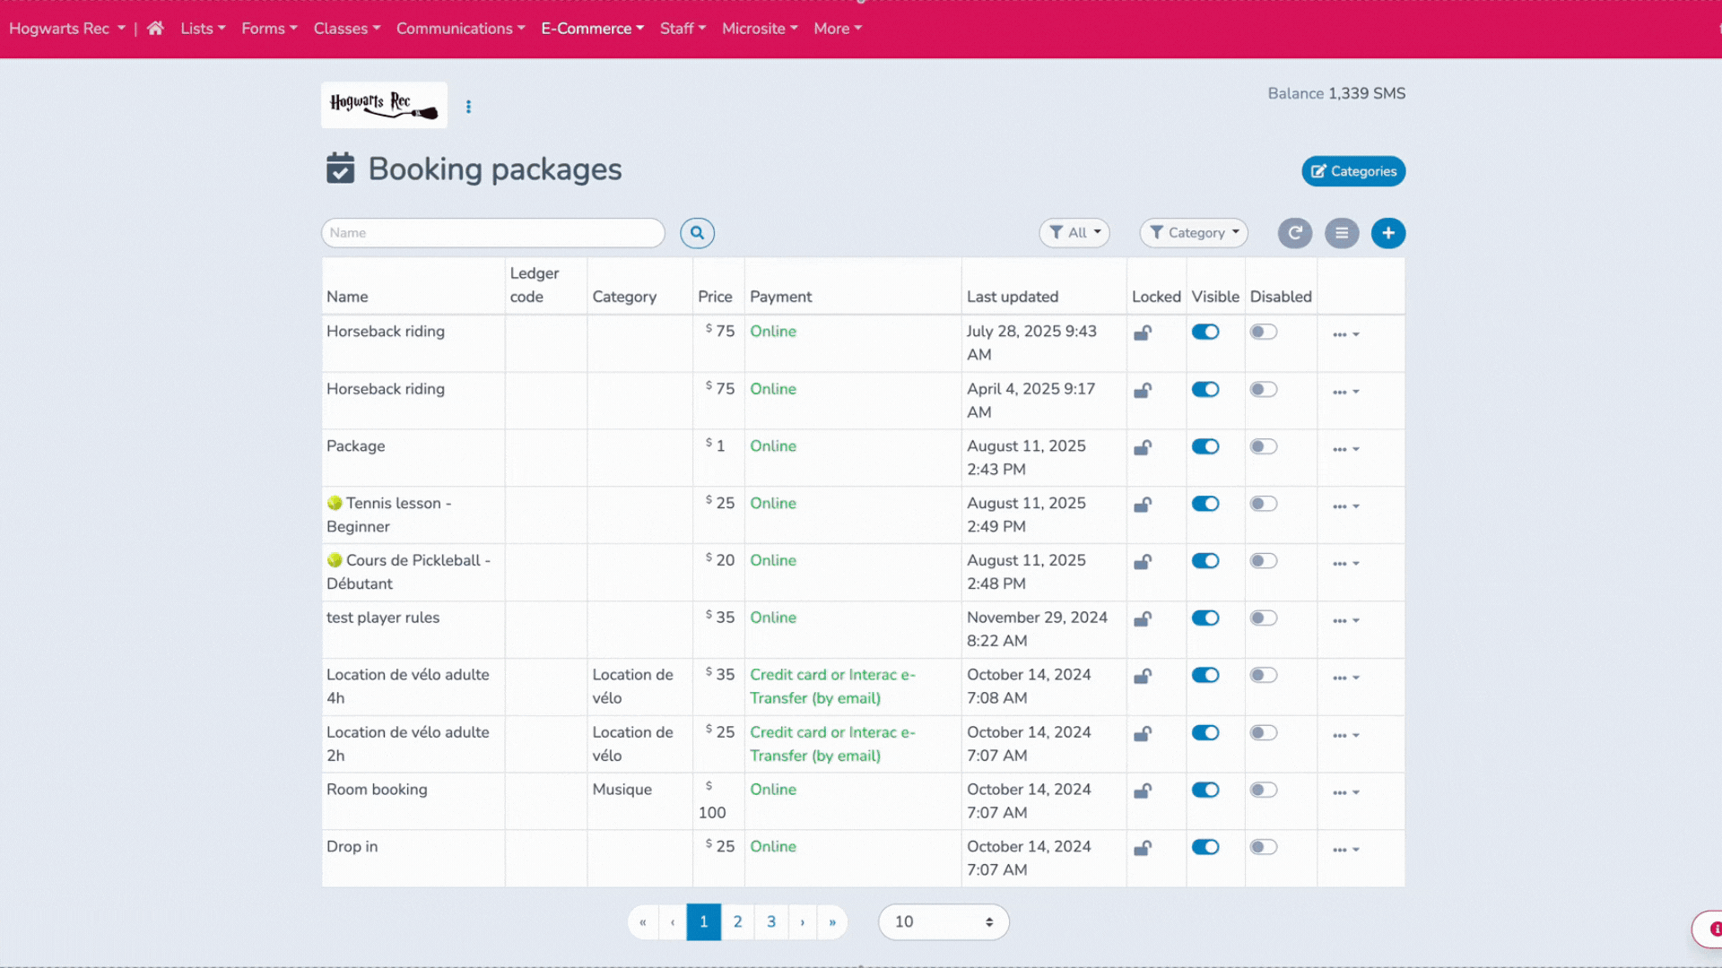Open the list view options icon
1722x968 pixels.
[1342, 233]
